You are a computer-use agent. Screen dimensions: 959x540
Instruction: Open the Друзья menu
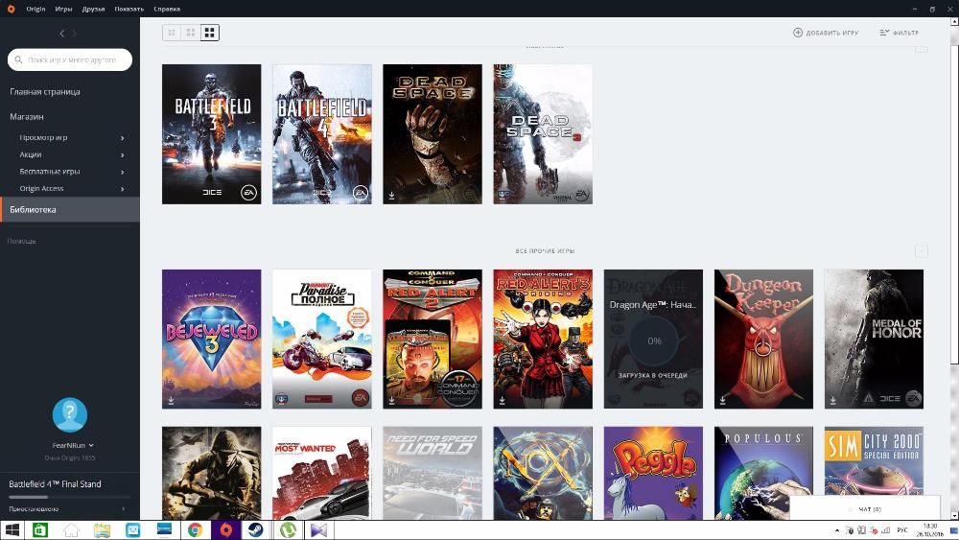coord(94,9)
